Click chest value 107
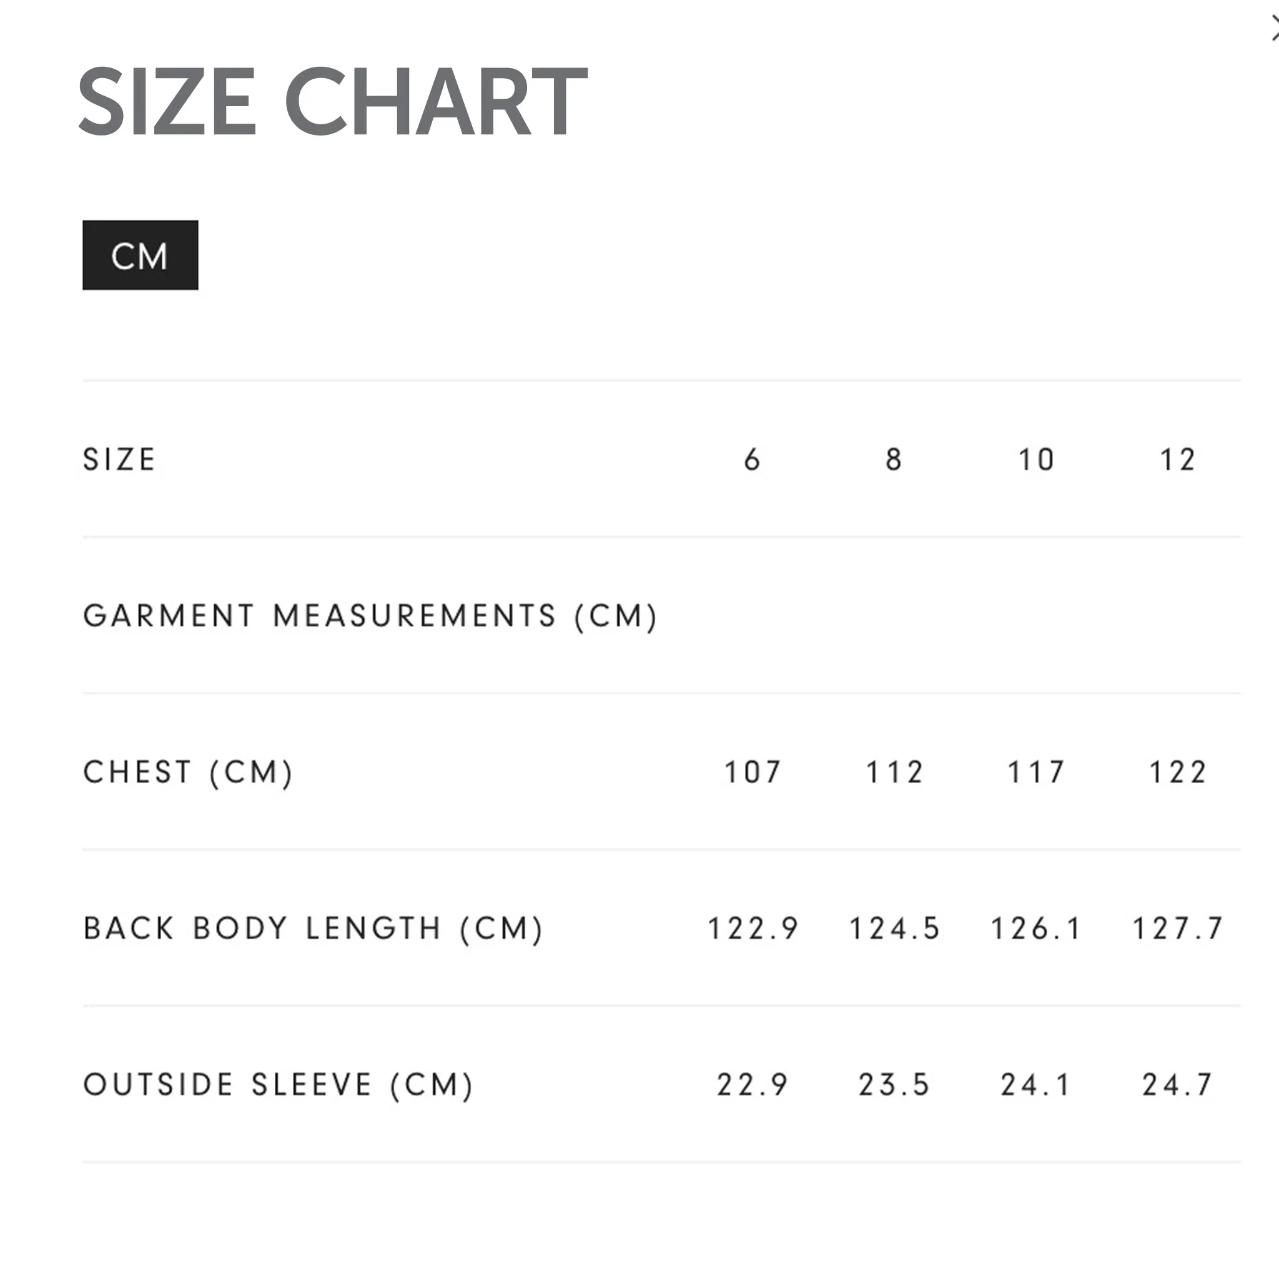 (x=753, y=773)
